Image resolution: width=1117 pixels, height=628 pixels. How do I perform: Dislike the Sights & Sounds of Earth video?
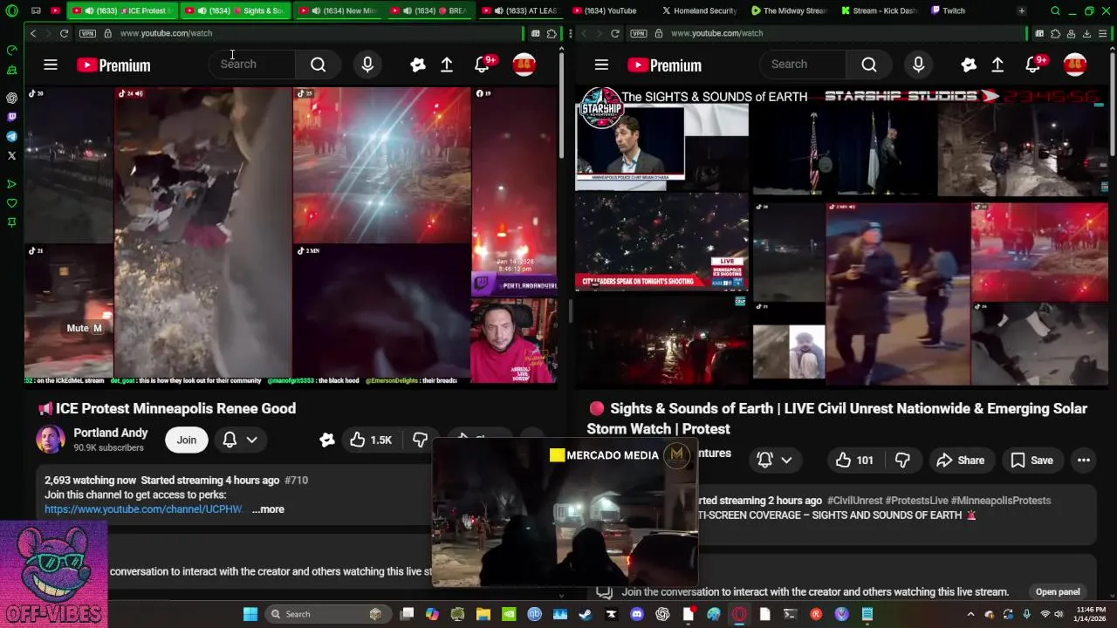pyautogui.click(x=903, y=461)
